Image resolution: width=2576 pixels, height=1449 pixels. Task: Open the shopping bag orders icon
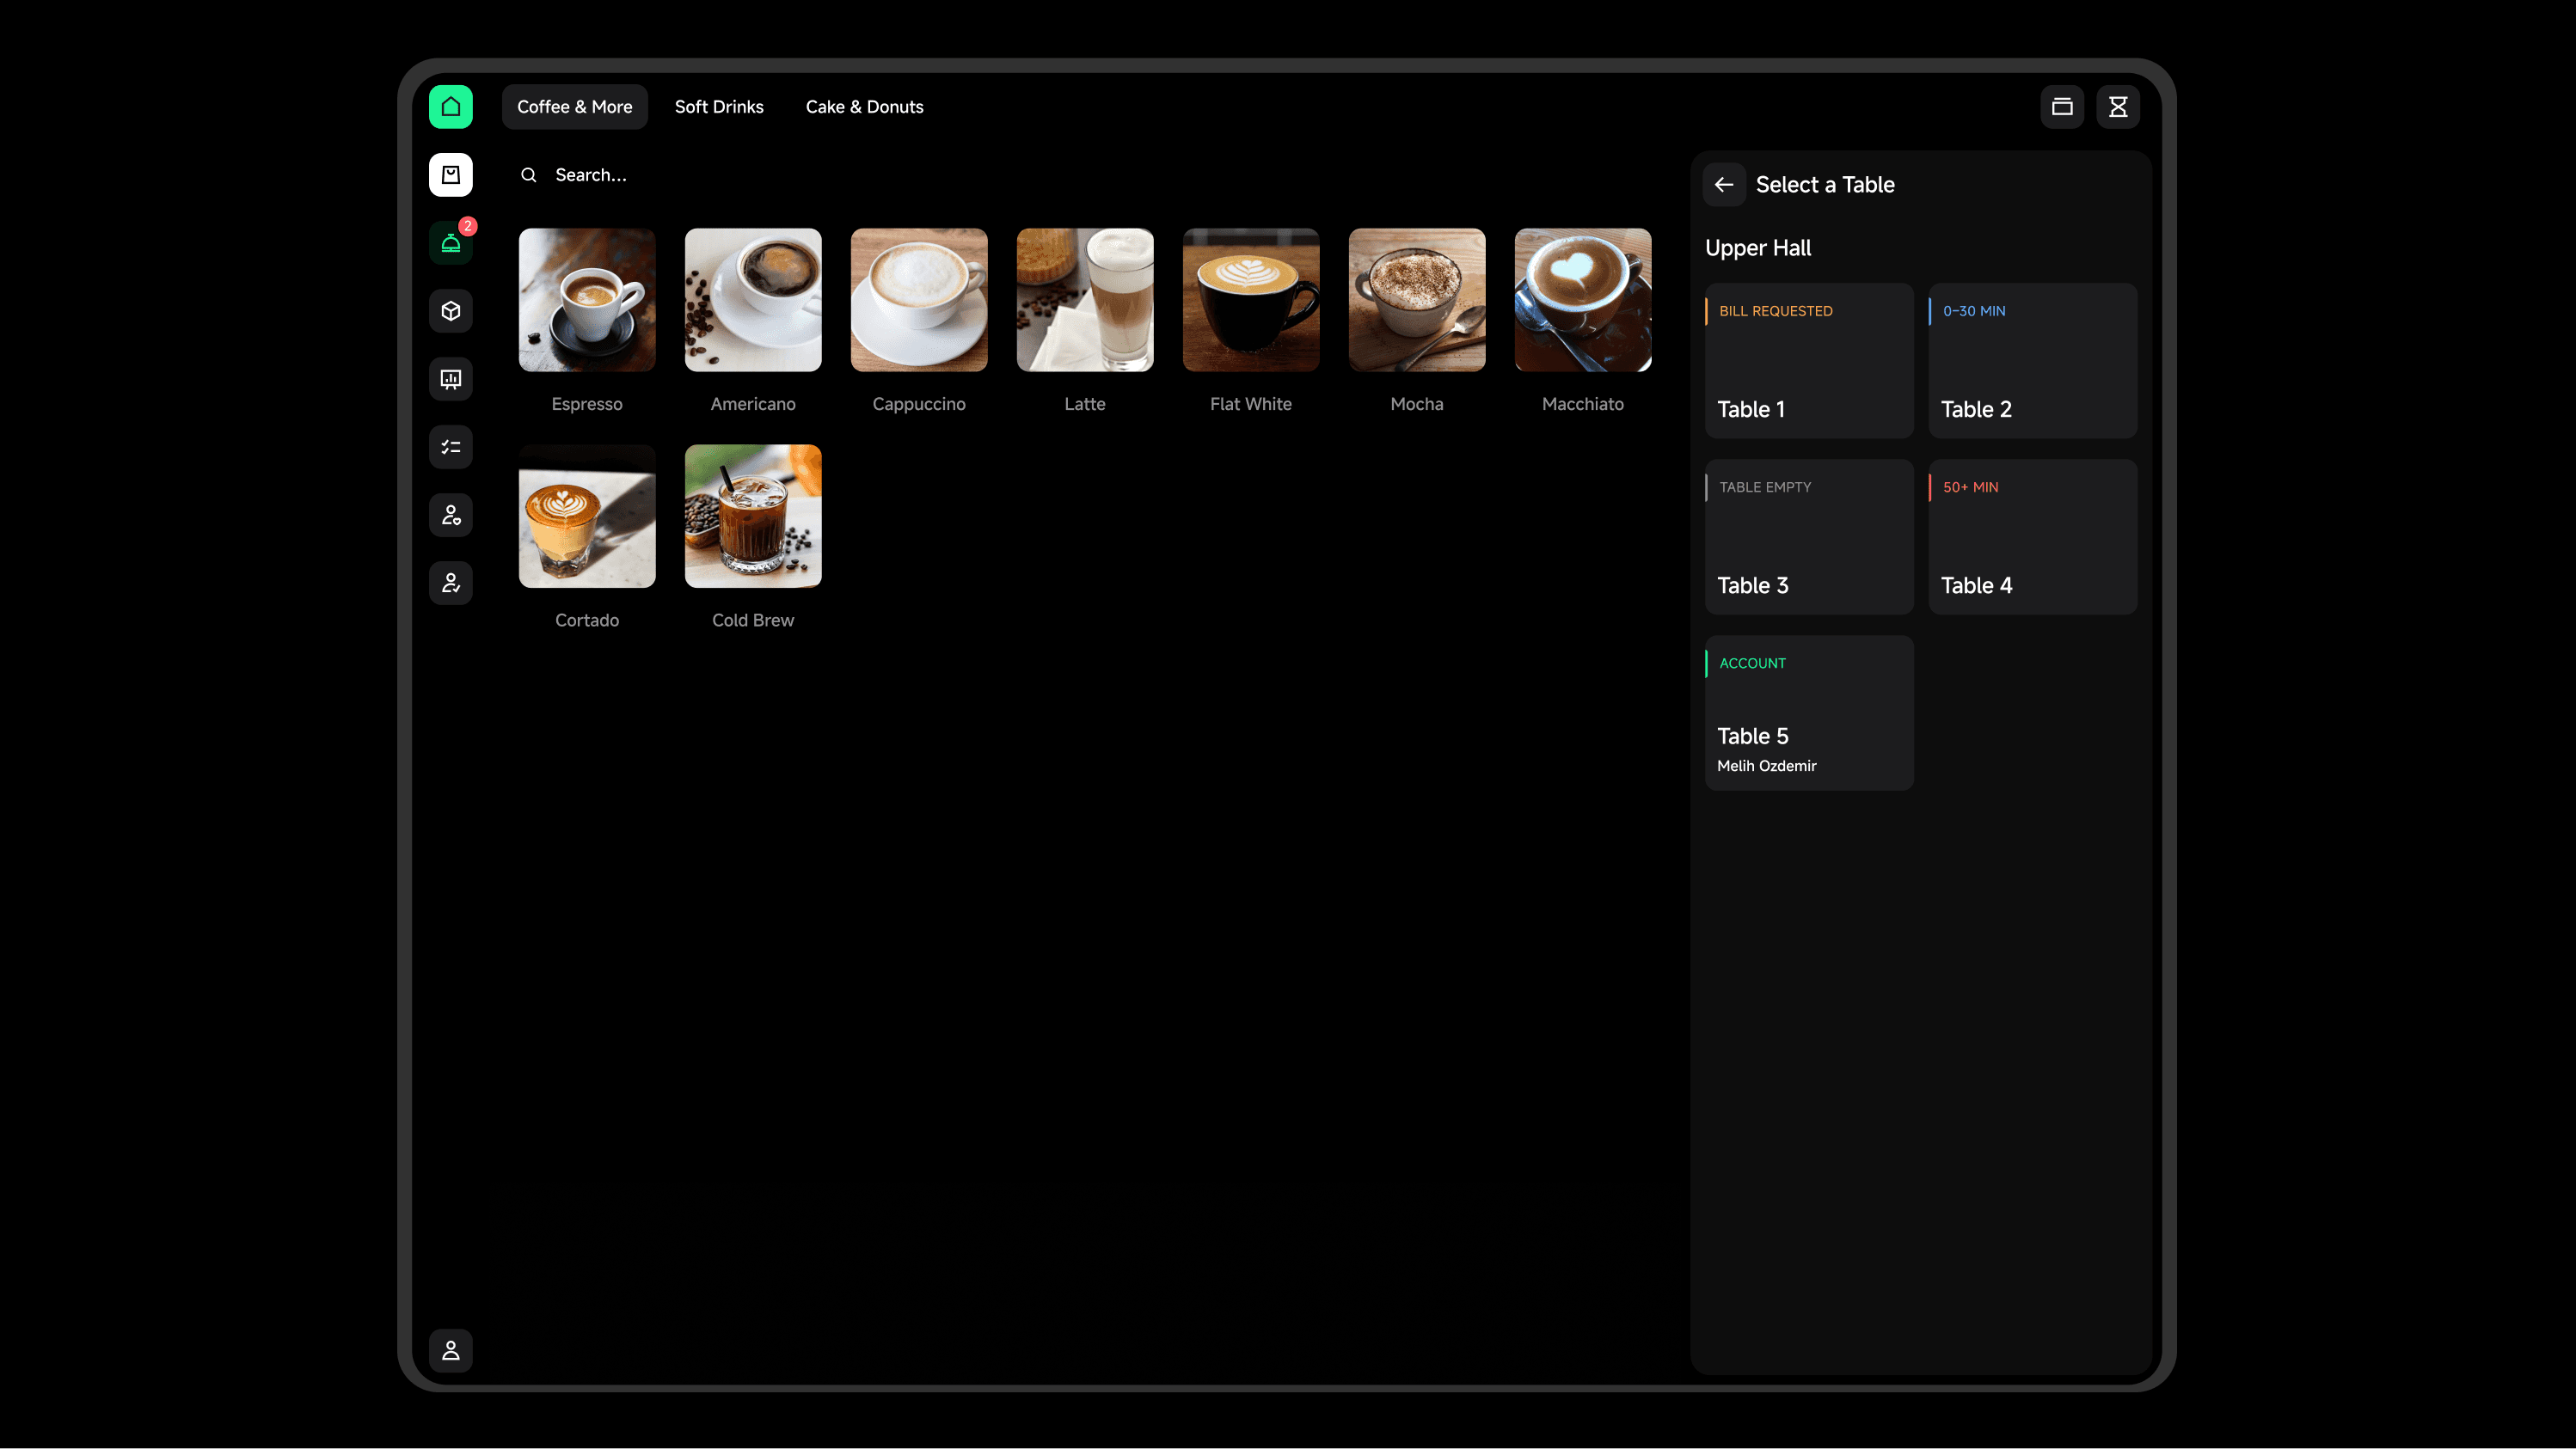[x=451, y=174]
